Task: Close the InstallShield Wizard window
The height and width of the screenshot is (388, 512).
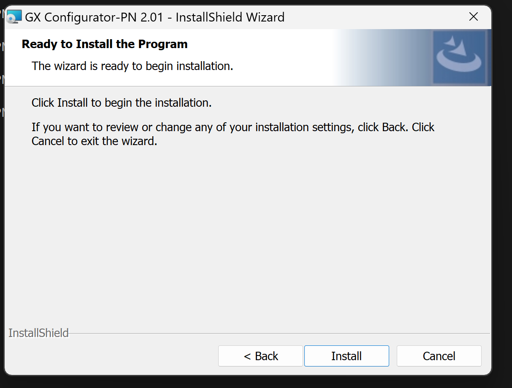Action: tap(474, 17)
